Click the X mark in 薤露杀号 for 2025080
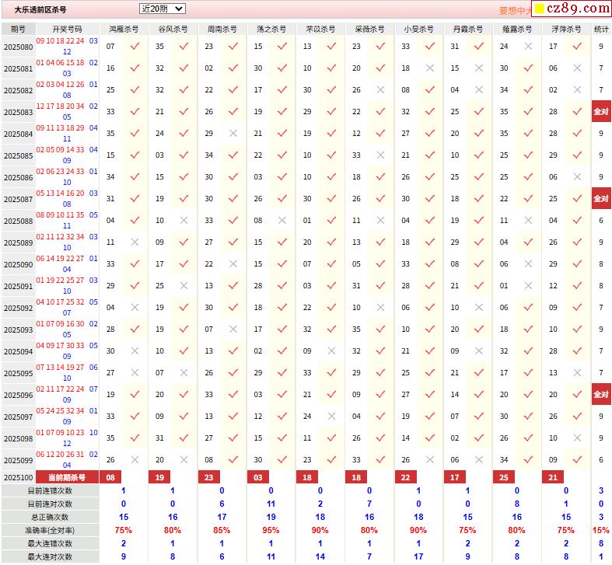This screenshot has width=612, height=565. click(528, 47)
